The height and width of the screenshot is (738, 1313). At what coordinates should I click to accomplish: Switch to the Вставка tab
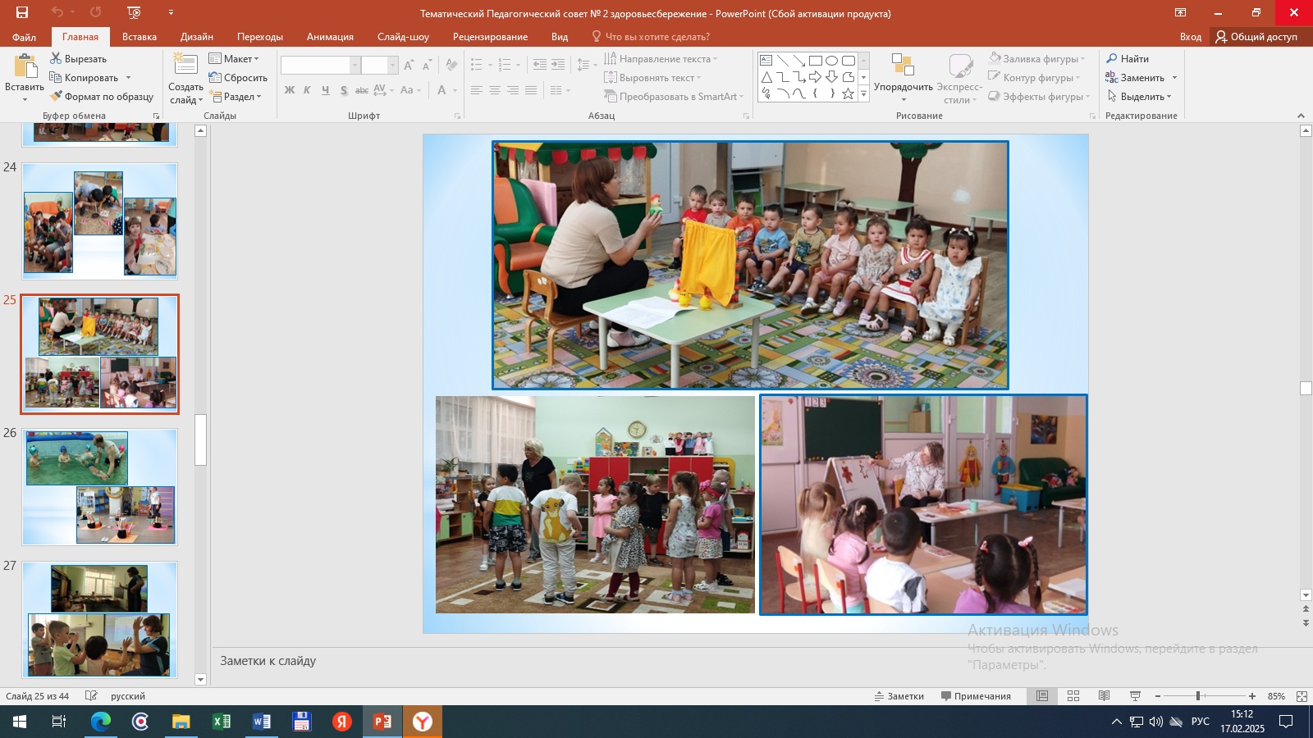pos(140,37)
